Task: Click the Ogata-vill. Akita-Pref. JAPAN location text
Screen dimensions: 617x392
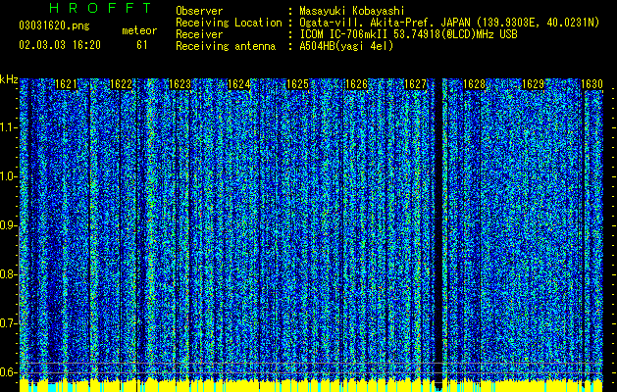Action: (449, 23)
